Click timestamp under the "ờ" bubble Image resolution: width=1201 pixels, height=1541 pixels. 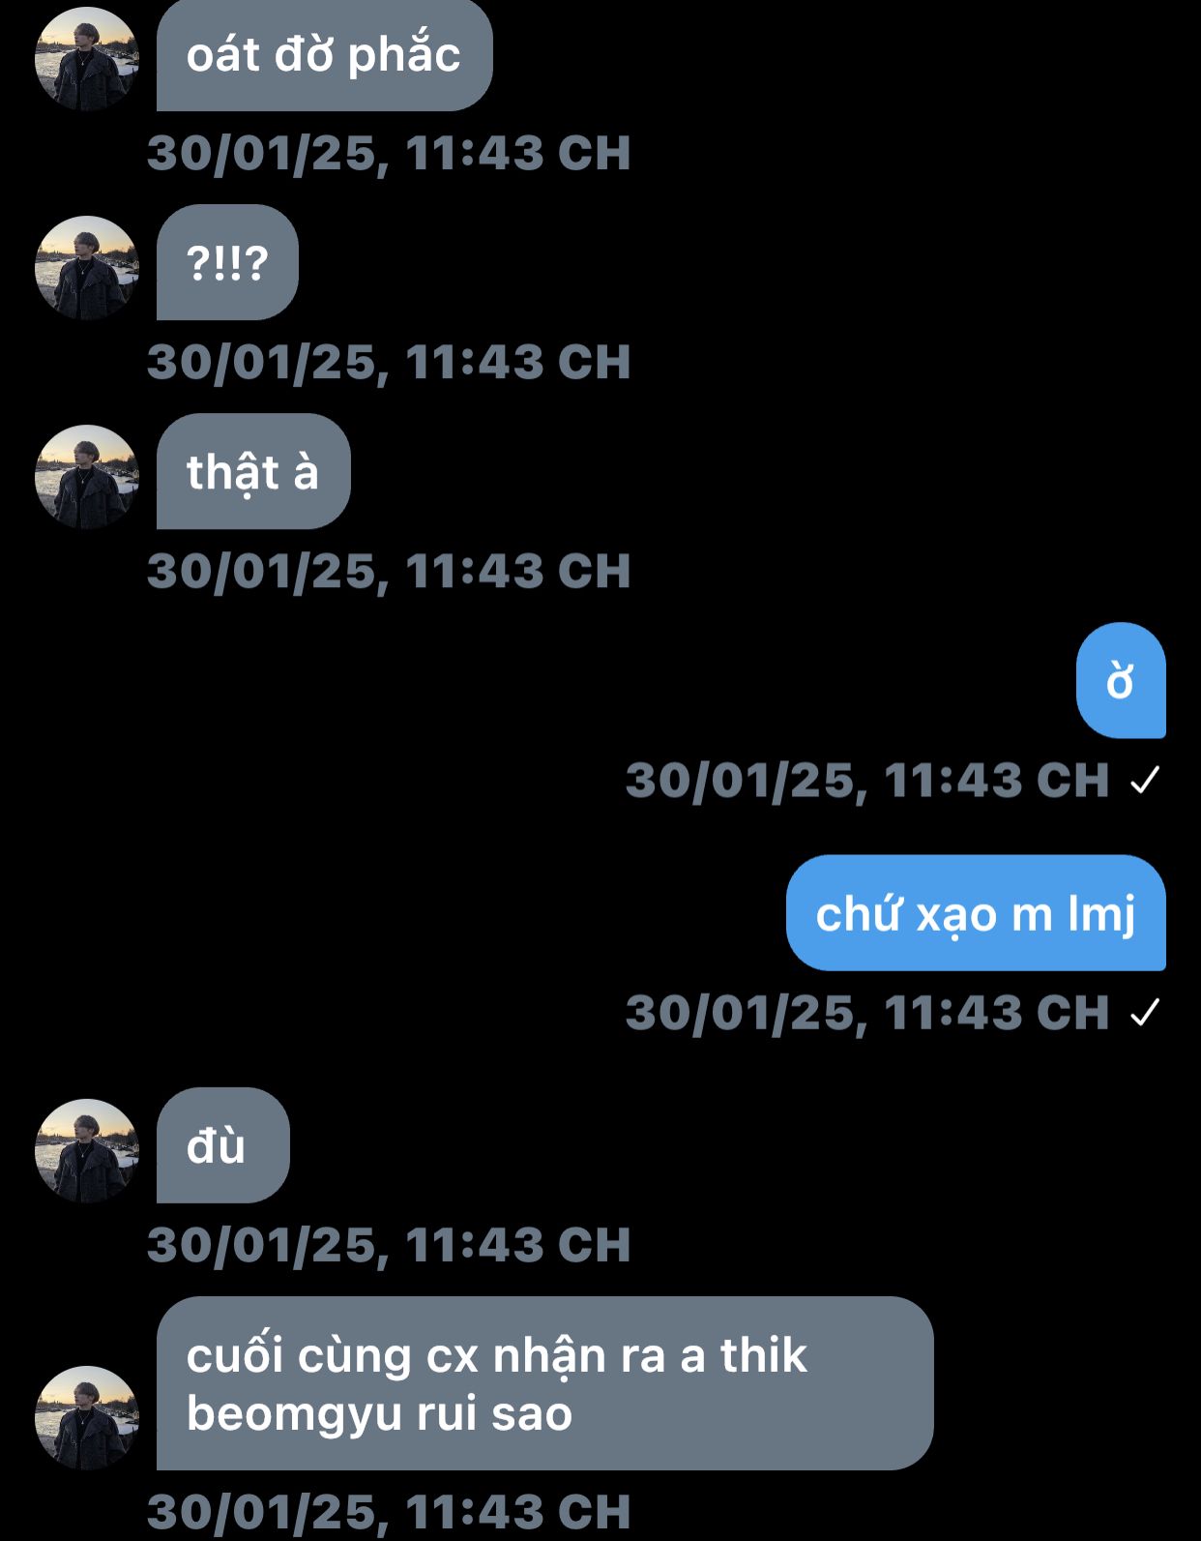coord(867,780)
